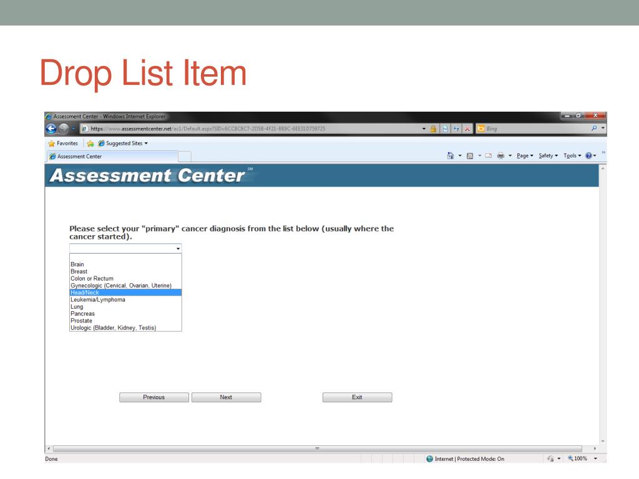Click the assessmentcenter.net address bar
The height and width of the screenshot is (479, 639).
[x=250, y=128]
